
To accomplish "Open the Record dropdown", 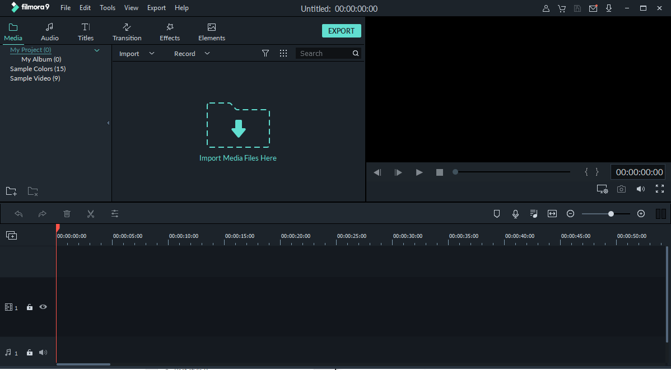I will (192, 54).
